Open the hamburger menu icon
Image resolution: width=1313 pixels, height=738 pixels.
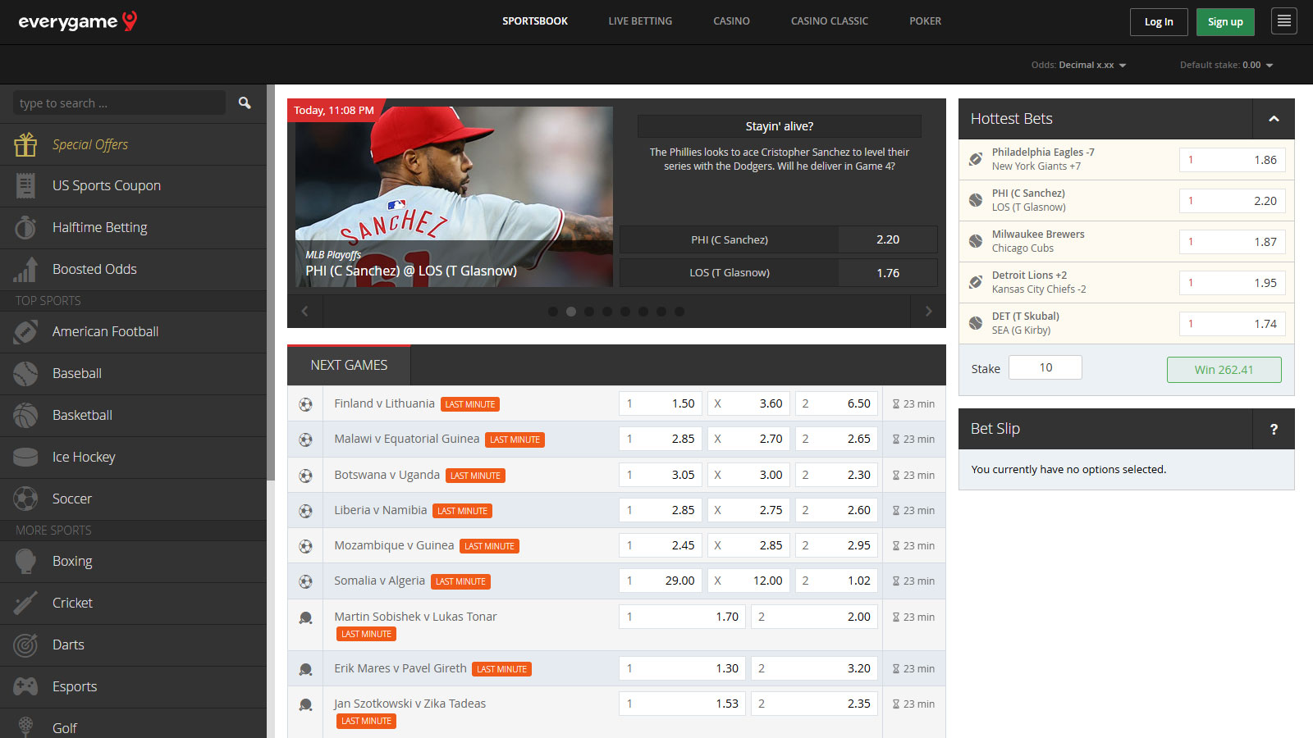1284,21
